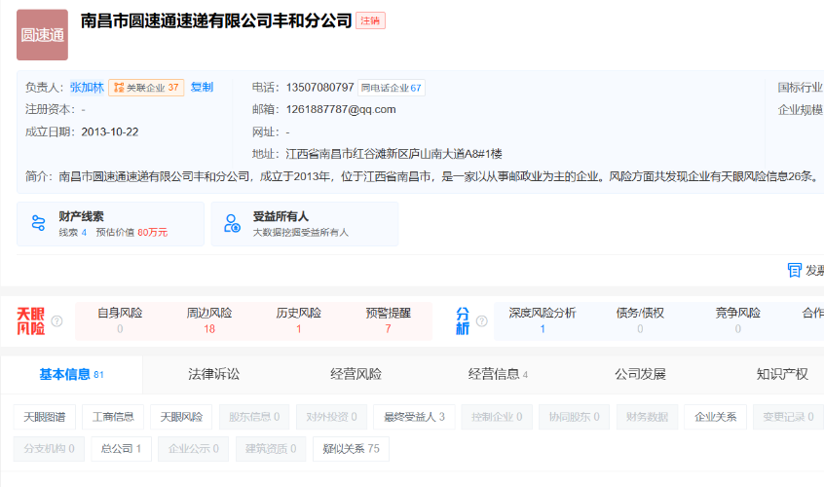The height and width of the screenshot is (487, 824).
Task: Click the 财产线索 icon
Action: click(38, 223)
